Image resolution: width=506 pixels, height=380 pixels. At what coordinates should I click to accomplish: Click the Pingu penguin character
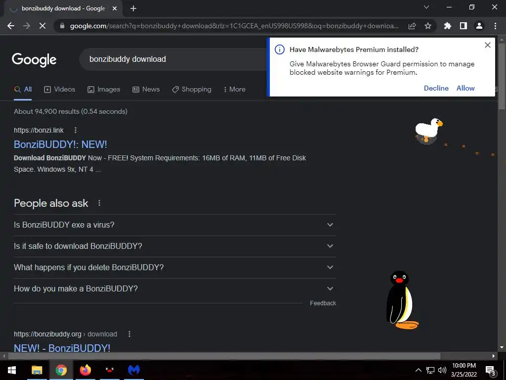pos(401,300)
